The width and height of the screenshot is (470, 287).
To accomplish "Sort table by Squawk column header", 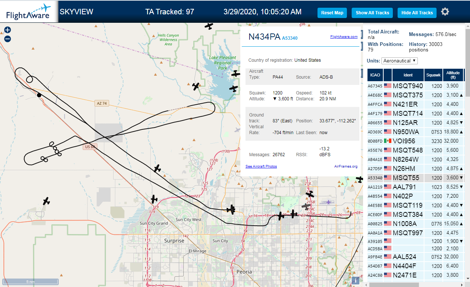I will point(433,75).
